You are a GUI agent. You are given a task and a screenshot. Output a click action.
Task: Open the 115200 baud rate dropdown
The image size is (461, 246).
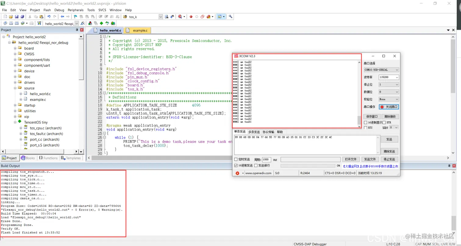[389, 77]
